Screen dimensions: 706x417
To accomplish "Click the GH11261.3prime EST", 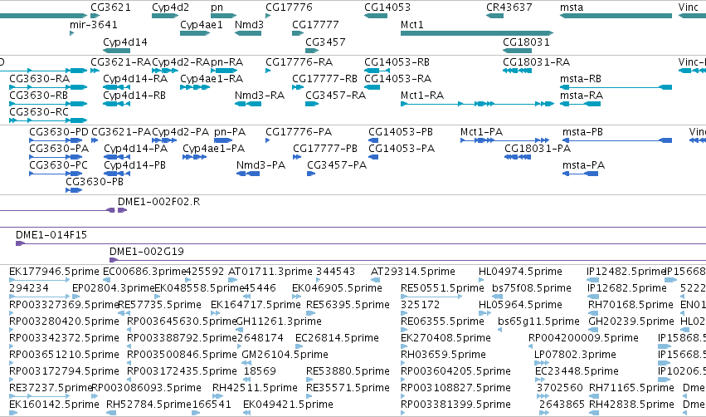I will click(238, 330).
